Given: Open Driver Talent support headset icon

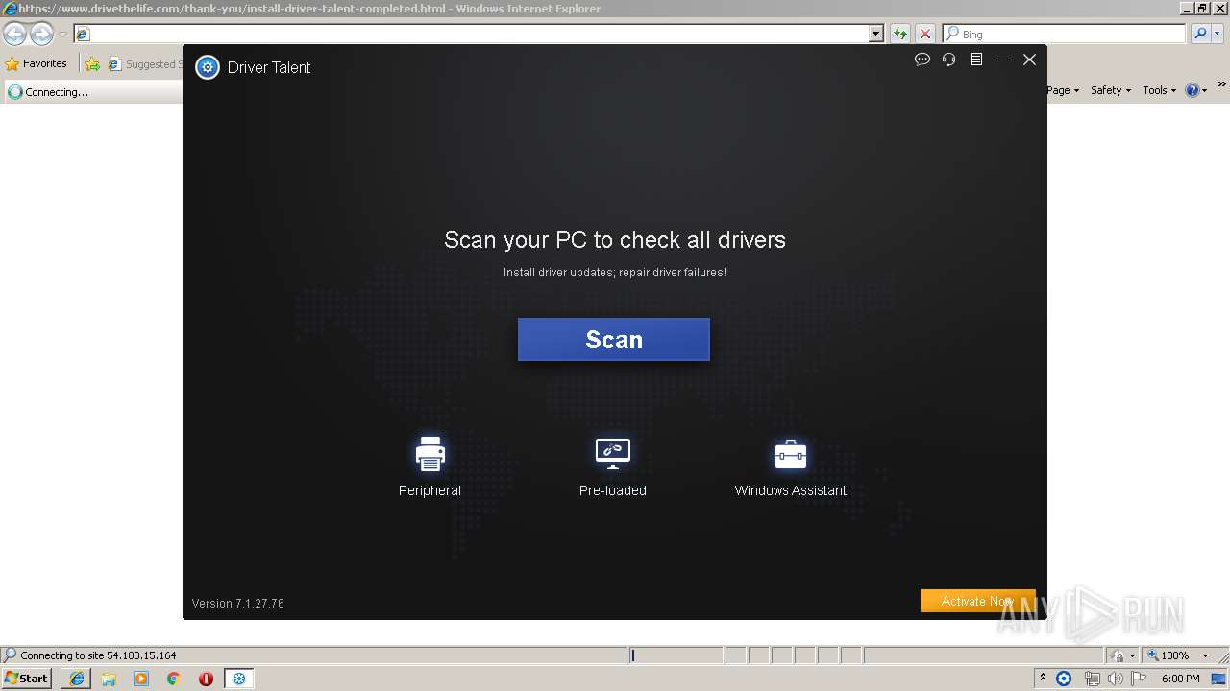Looking at the screenshot, I should click(948, 60).
